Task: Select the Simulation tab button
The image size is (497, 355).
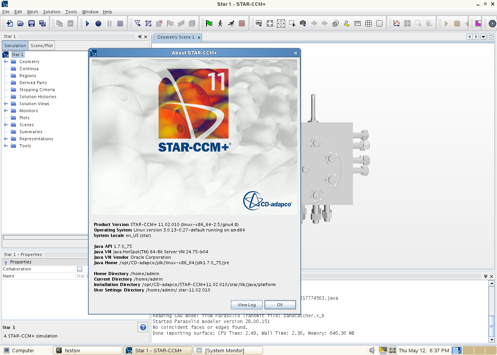Action: coord(15,46)
